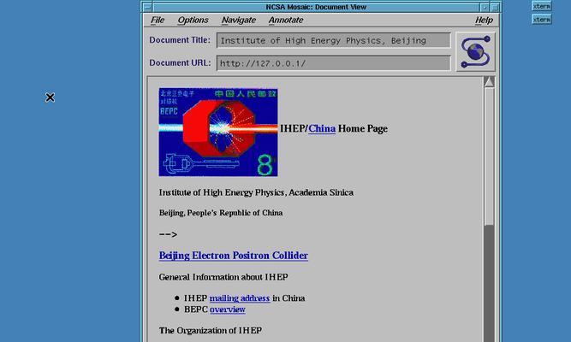Click the BEPC stamp image

click(x=218, y=132)
